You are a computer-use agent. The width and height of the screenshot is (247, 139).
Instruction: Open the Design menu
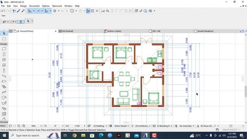(x=24, y=6)
